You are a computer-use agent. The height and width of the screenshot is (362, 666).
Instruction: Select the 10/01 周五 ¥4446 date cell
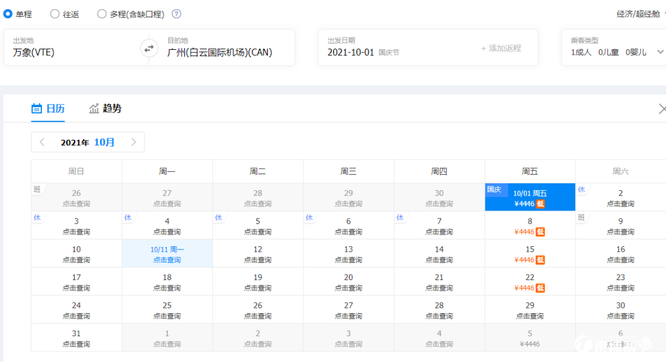tap(530, 197)
